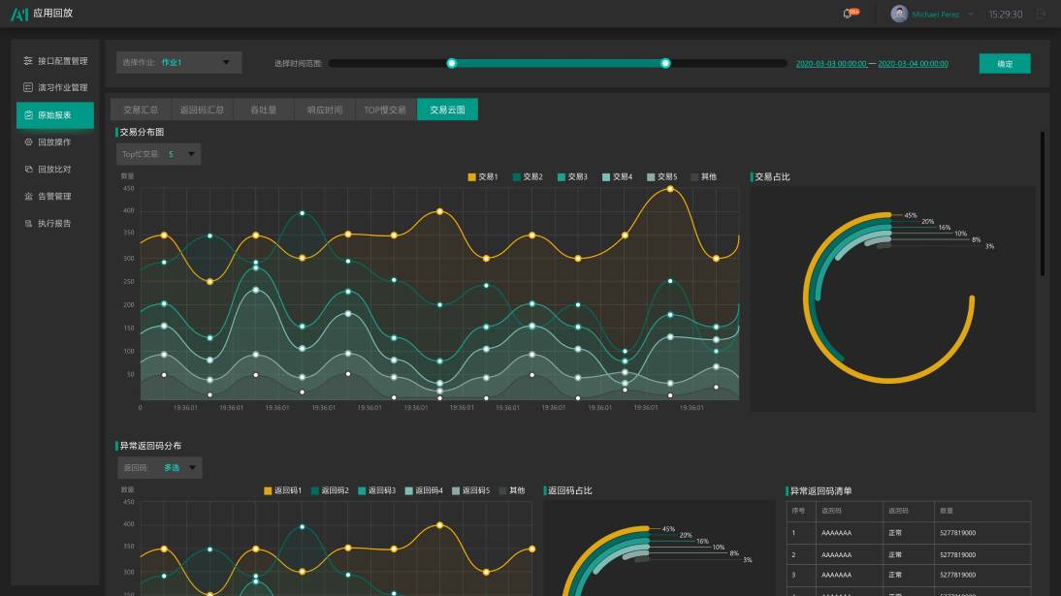
Task: Open the 返回码汇总 tab
Action: 202,110
